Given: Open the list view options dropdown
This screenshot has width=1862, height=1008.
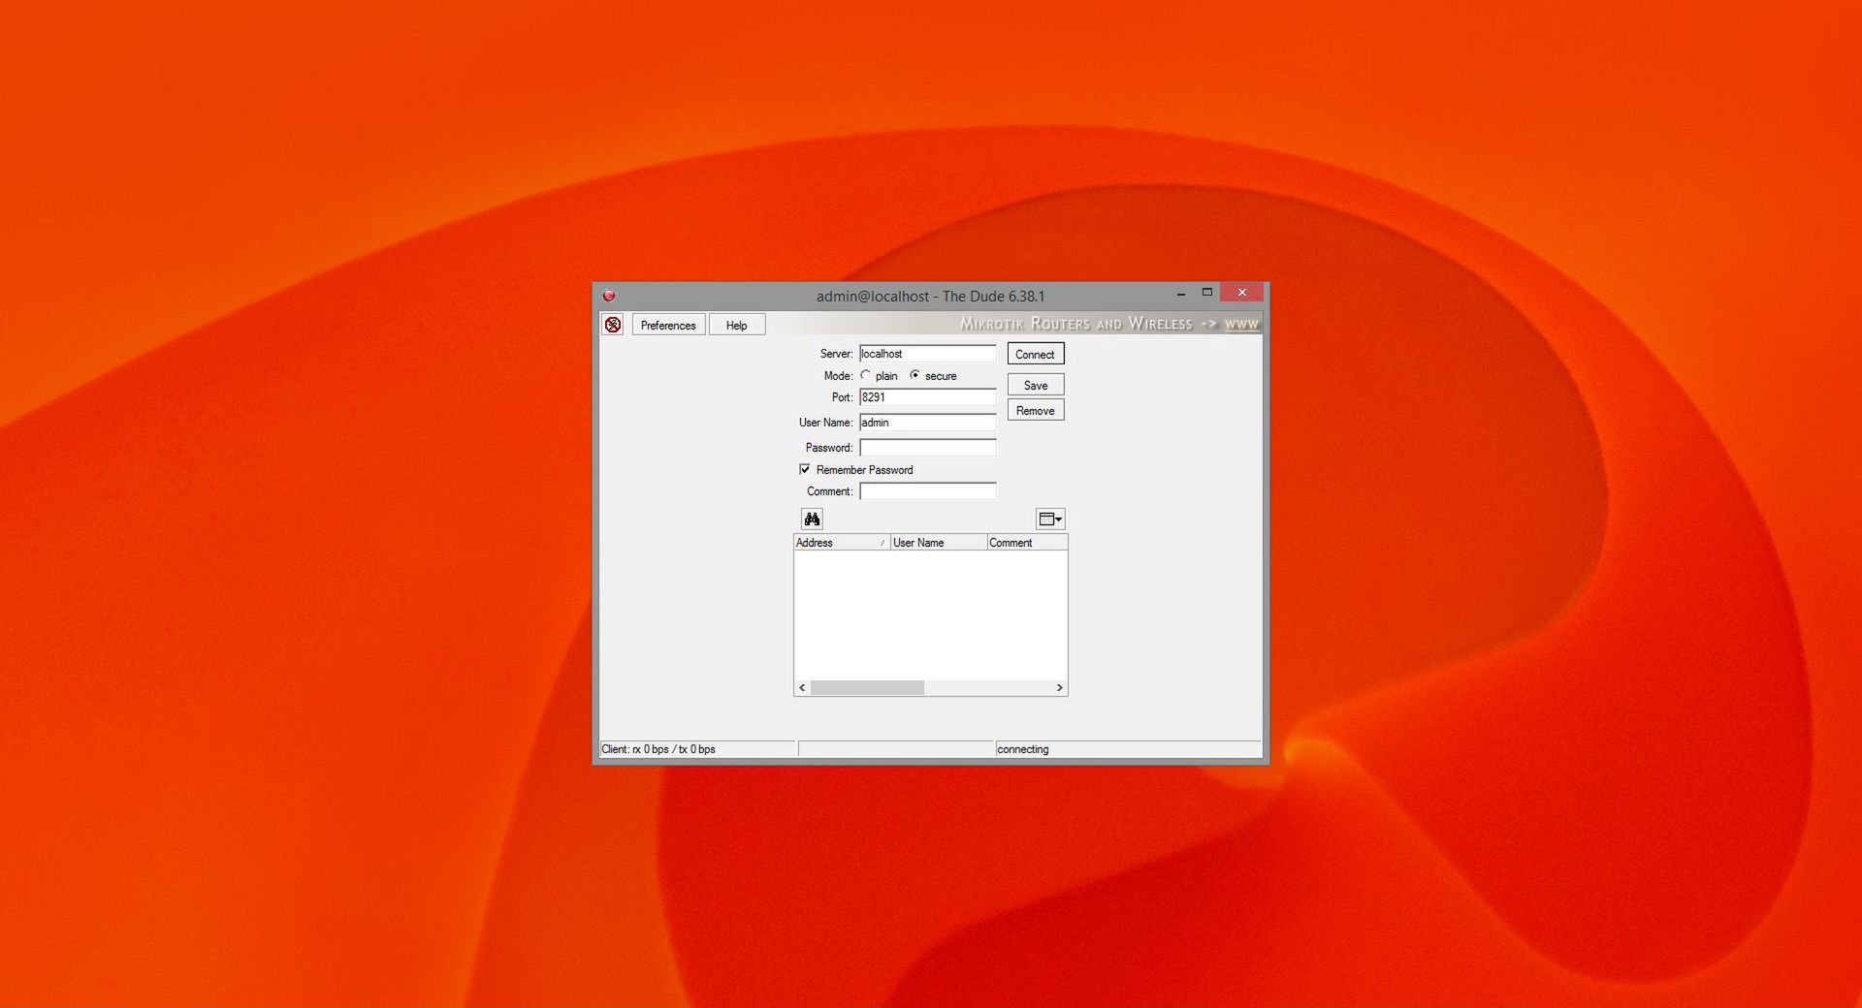Looking at the screenshot, I should (x=1049, y=520).
